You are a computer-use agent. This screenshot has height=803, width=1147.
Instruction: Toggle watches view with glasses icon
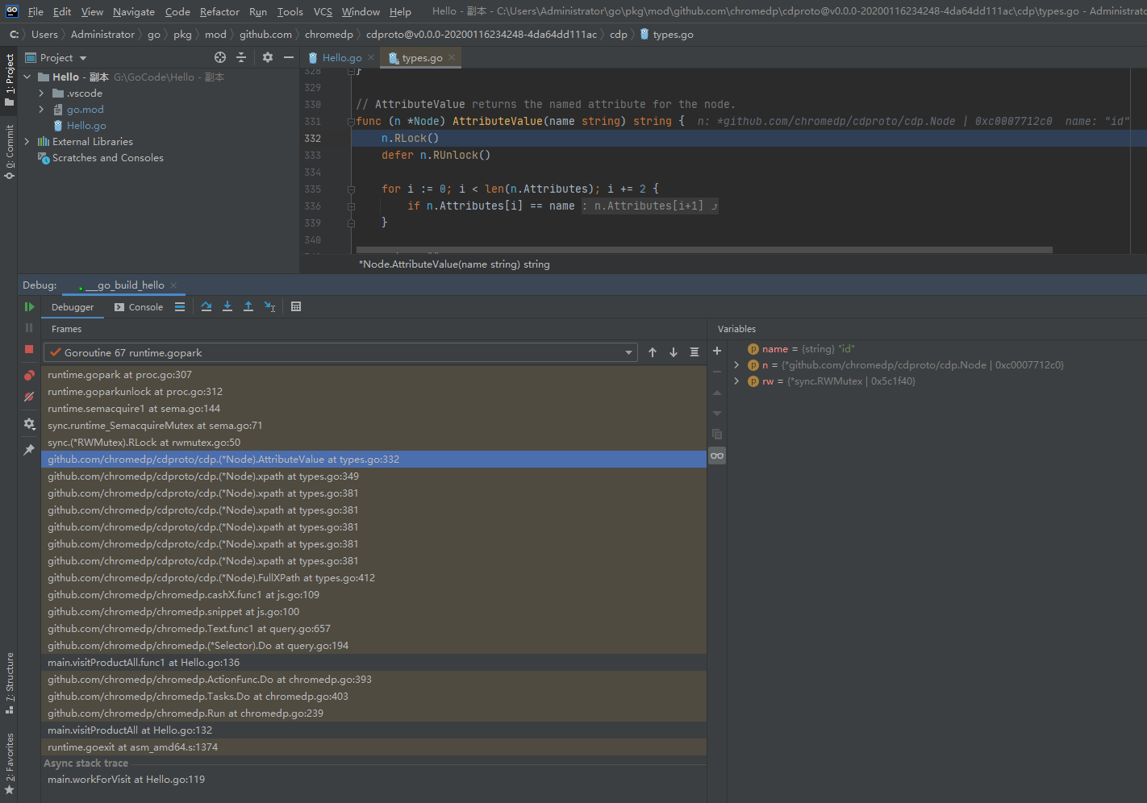pyautogui.click(x=716, y=456)
